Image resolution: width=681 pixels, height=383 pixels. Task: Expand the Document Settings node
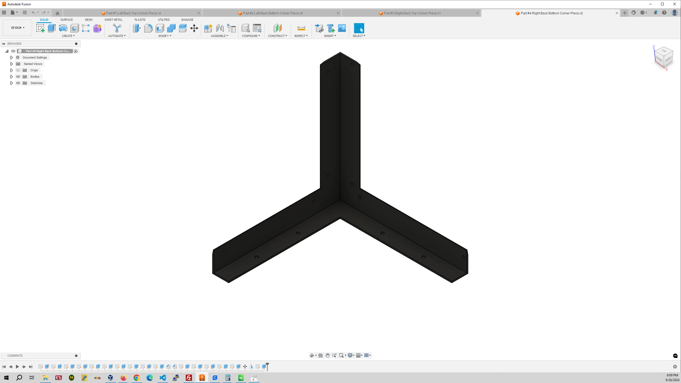click(11, 57)
